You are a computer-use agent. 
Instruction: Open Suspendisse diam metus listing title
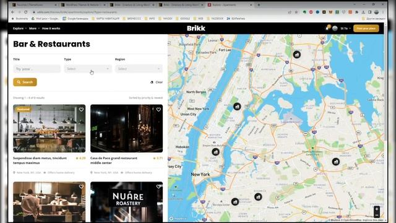40,160
